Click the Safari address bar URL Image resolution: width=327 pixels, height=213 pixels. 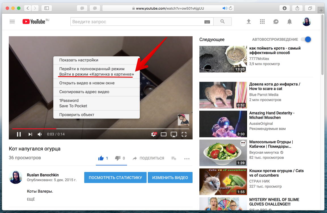170,8
